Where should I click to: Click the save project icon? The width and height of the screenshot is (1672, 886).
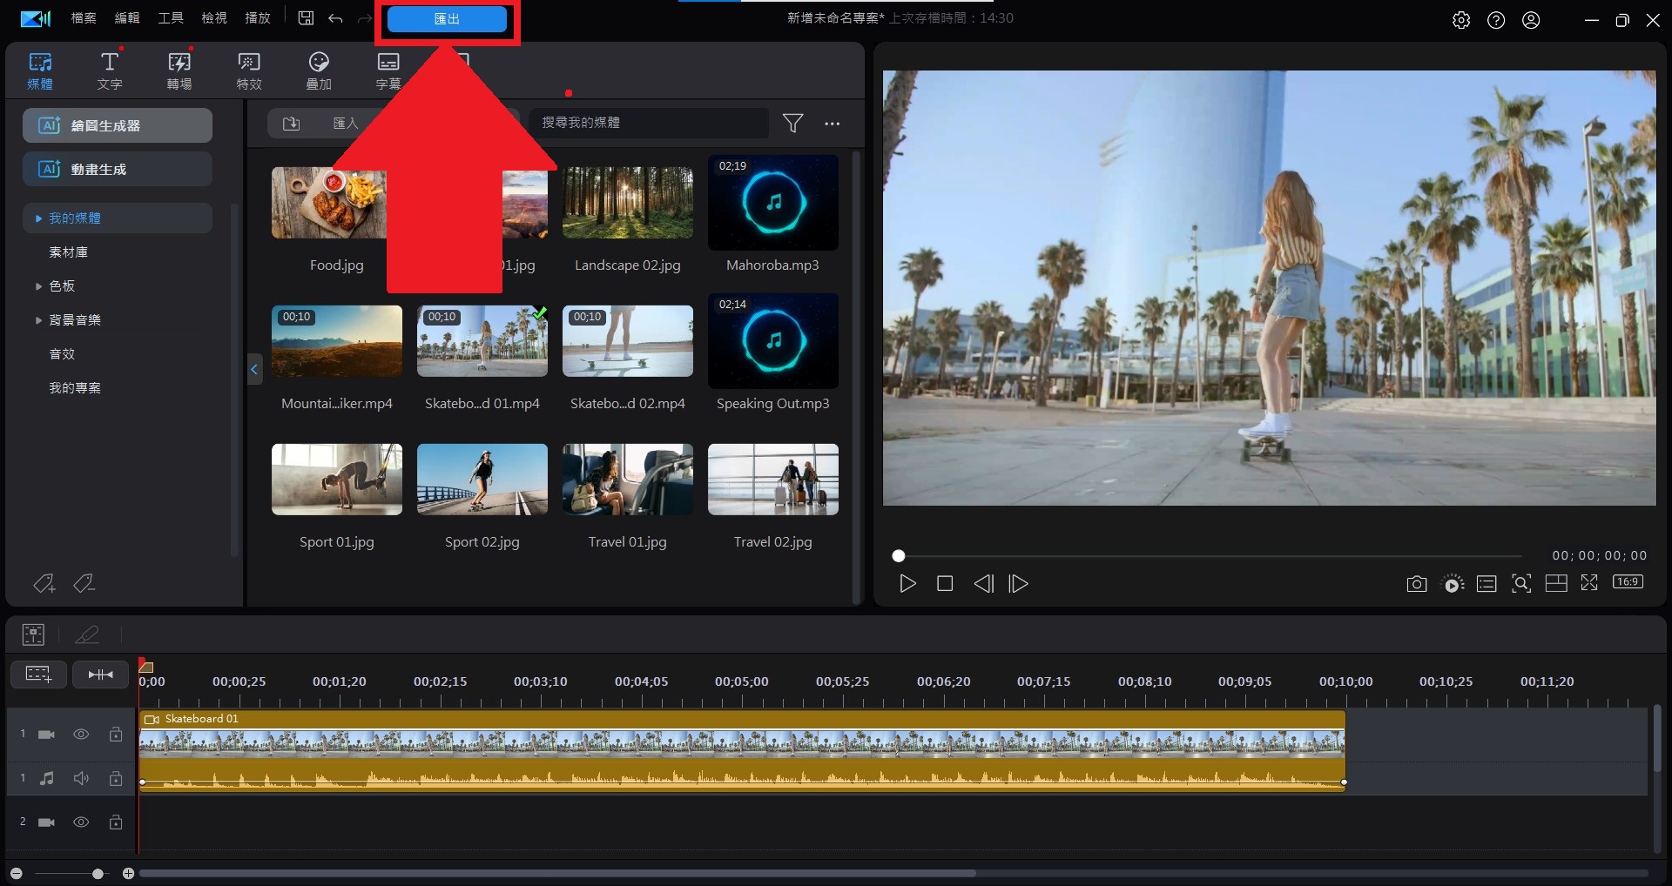pyautogui.click(x=306, y=18)
